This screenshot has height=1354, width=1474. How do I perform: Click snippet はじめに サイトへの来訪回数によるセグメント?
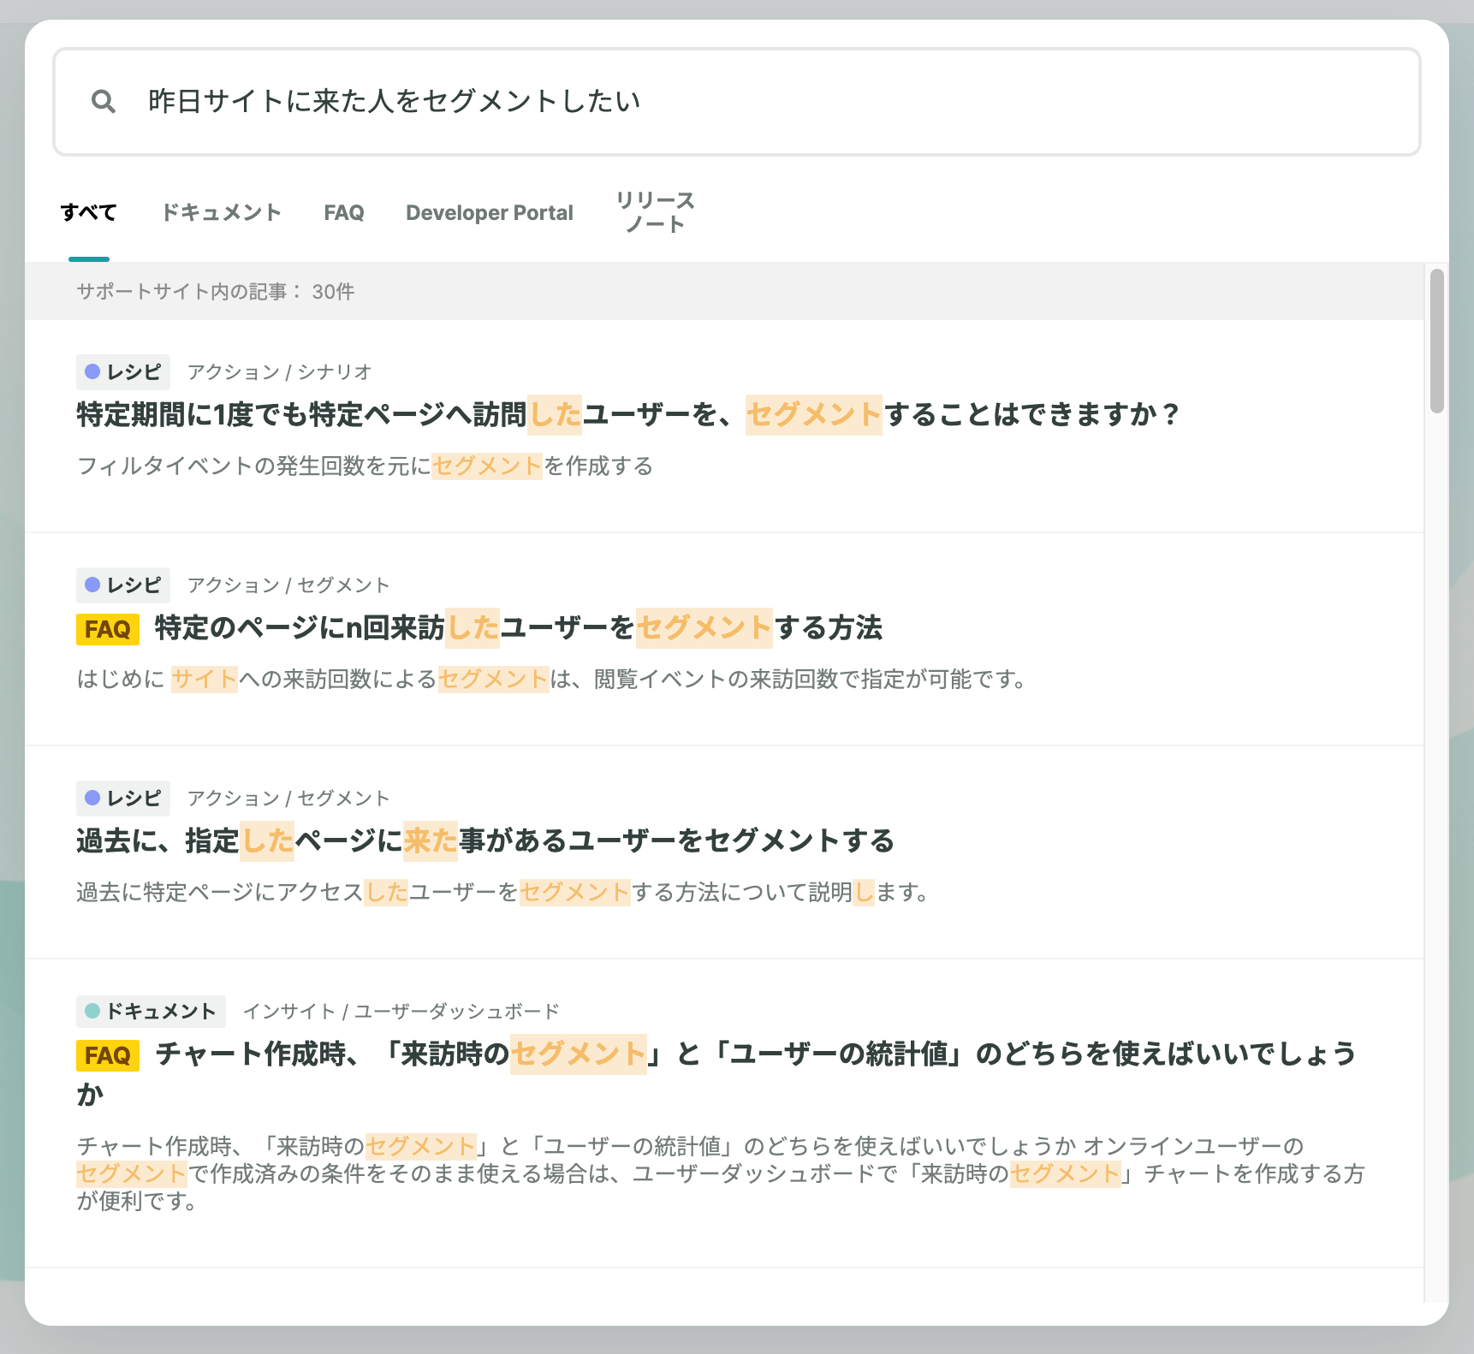(552, 679)
